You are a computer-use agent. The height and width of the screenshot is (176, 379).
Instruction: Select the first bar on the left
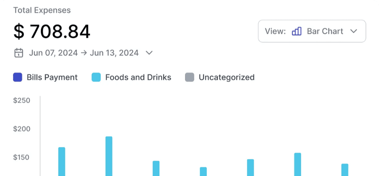(x=62, y=161)
